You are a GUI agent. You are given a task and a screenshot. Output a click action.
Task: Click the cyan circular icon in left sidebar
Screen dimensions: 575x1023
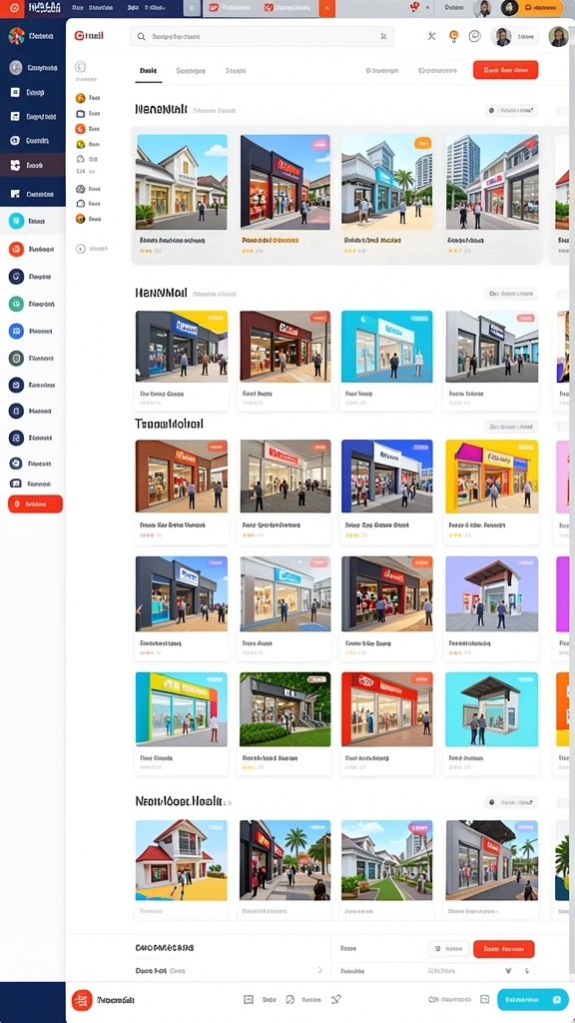(x=16, y=221)
